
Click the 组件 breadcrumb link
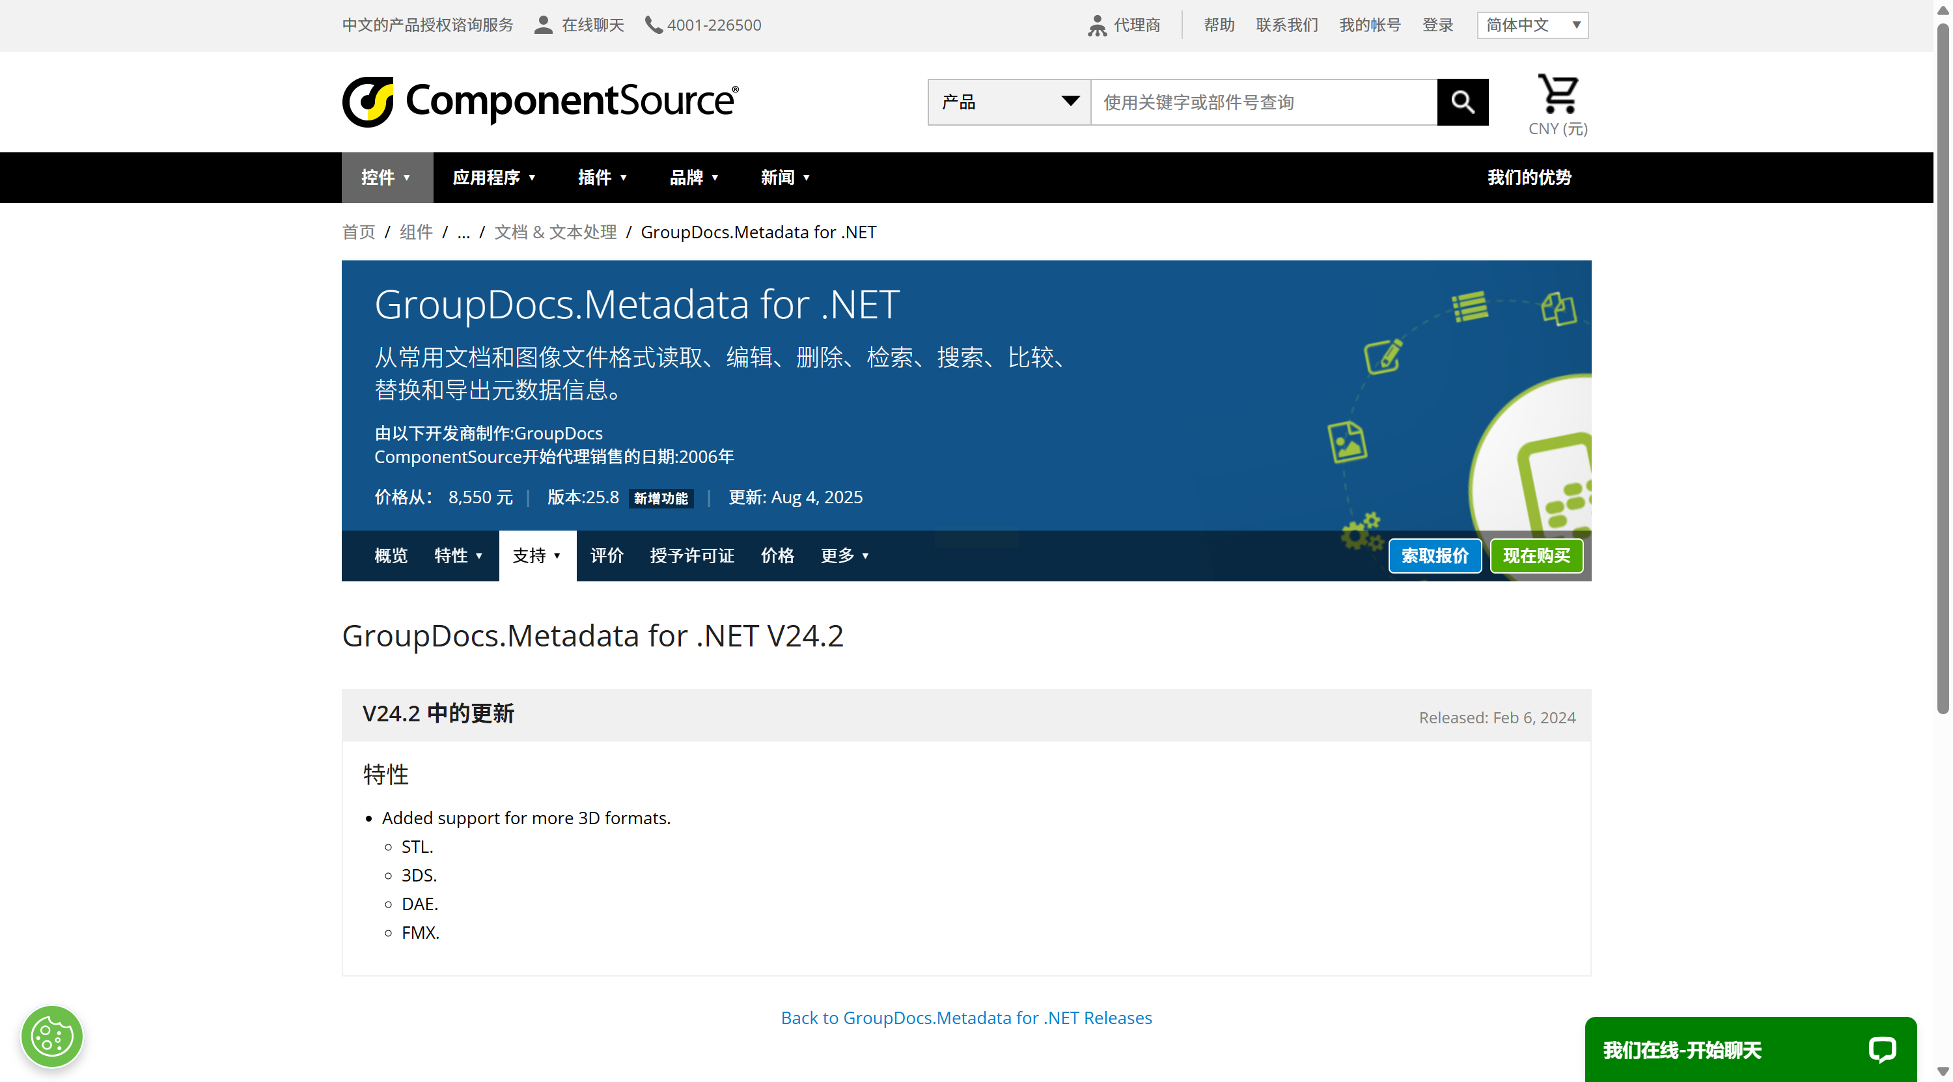[x=416, y=232]
